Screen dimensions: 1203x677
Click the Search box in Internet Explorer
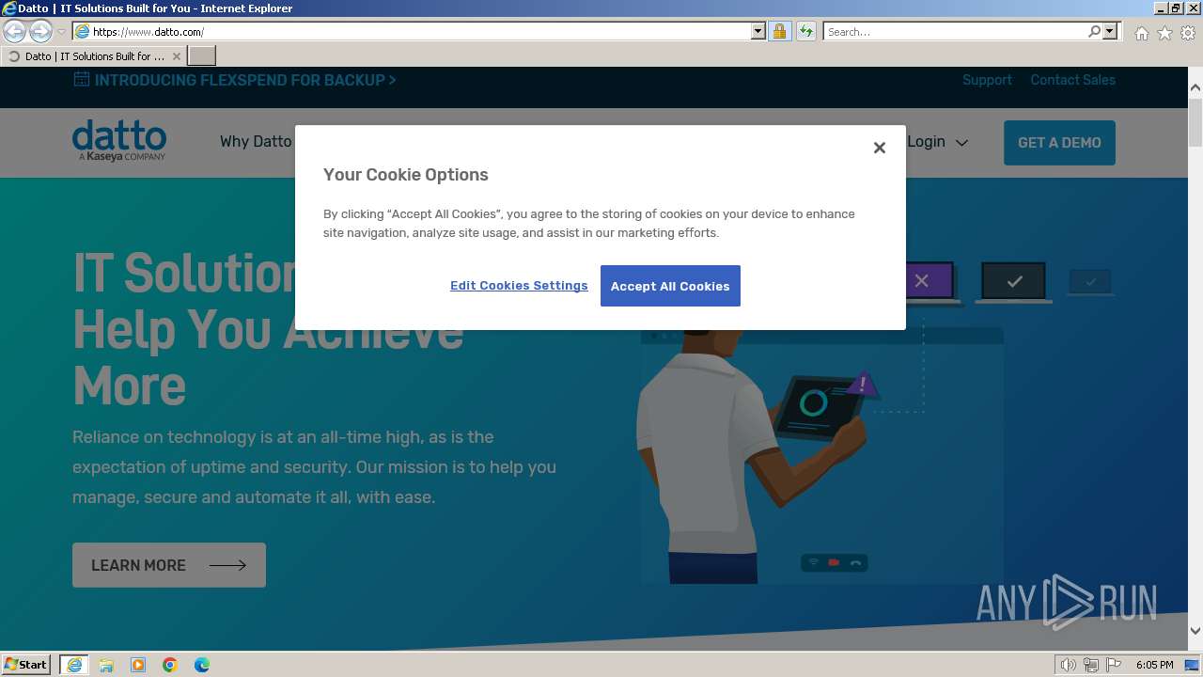[956, 32]
